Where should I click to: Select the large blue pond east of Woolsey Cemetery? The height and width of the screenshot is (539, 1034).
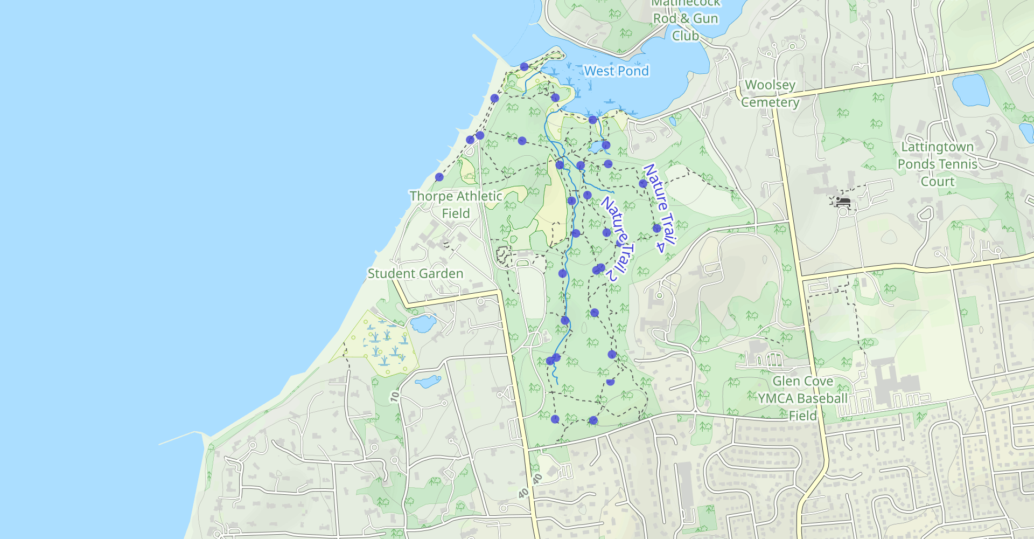(x=970, y=90)
